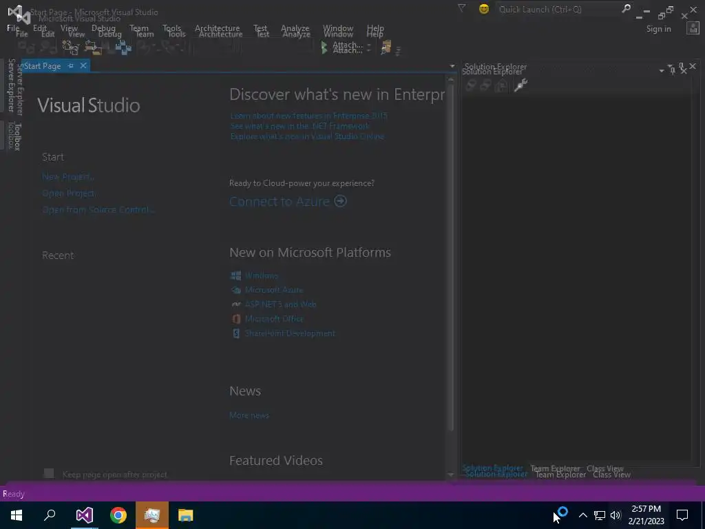Click the taskbar search magnifier

click(x=50, y=515)
